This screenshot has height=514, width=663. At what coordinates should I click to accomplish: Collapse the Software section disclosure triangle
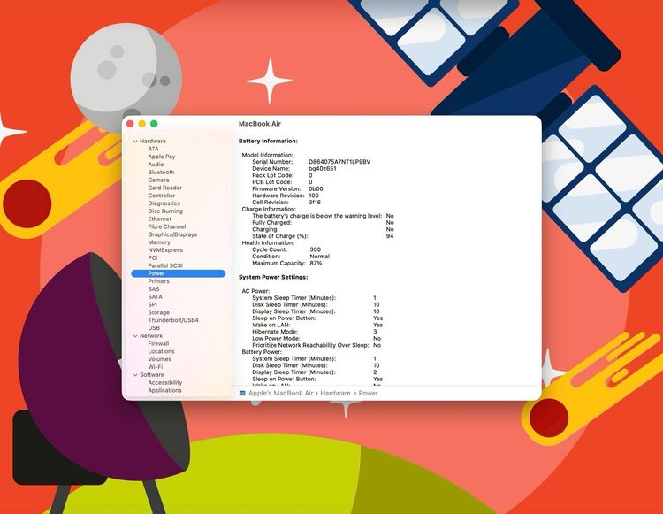[135, 375]
